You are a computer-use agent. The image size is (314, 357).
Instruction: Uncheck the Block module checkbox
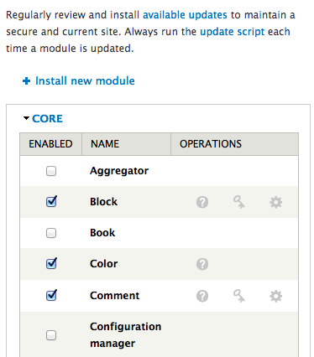(51, 201)
